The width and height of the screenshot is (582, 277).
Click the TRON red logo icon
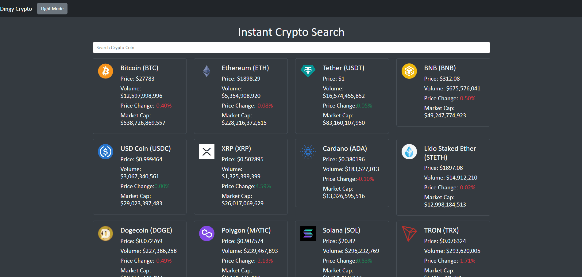tap(409, 233)
